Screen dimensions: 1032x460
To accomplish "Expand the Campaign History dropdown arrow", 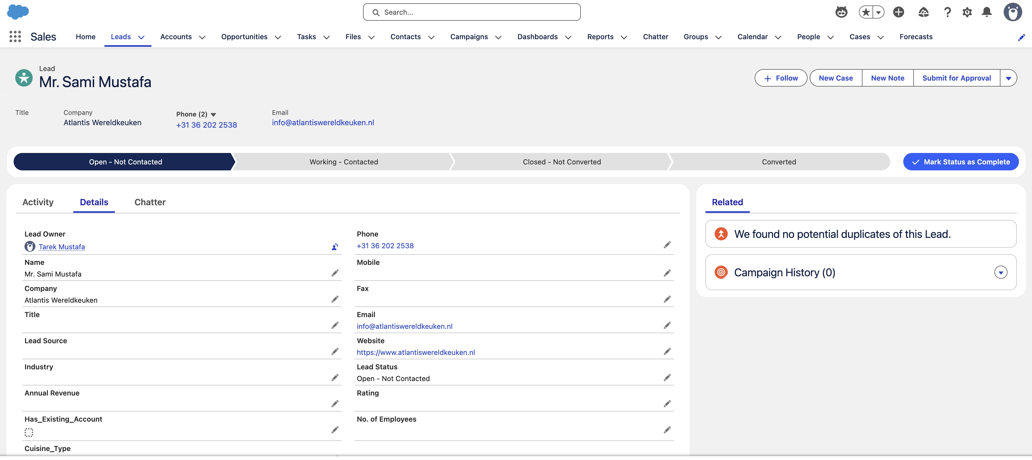I will click(1000, 272).
